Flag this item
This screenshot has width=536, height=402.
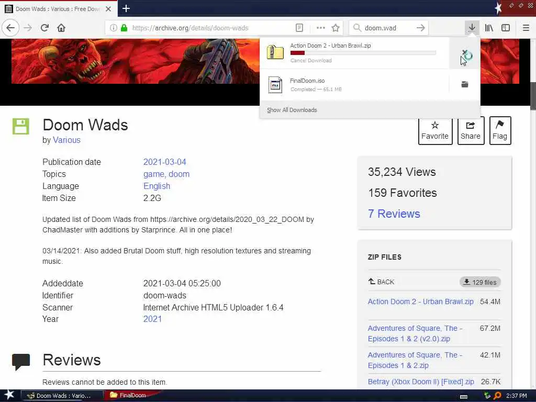pyautogui.click(x=500, y=130)
